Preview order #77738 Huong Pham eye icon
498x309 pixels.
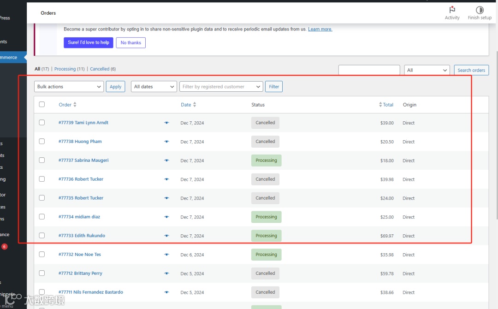click(x=166, y=142)
